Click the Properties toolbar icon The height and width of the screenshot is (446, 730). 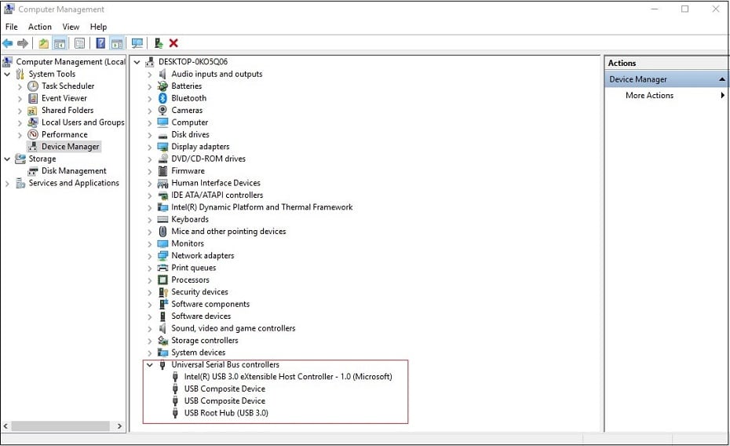pos(79,43)
